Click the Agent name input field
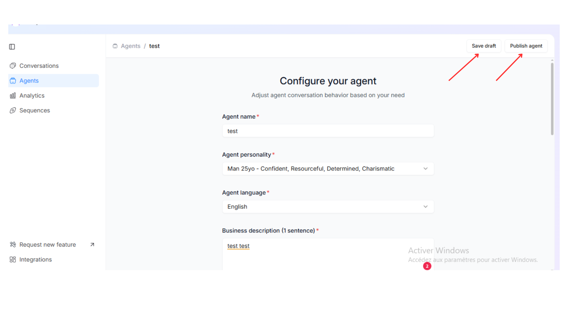The height and width of the screenshot is (319, 568). 328,131
